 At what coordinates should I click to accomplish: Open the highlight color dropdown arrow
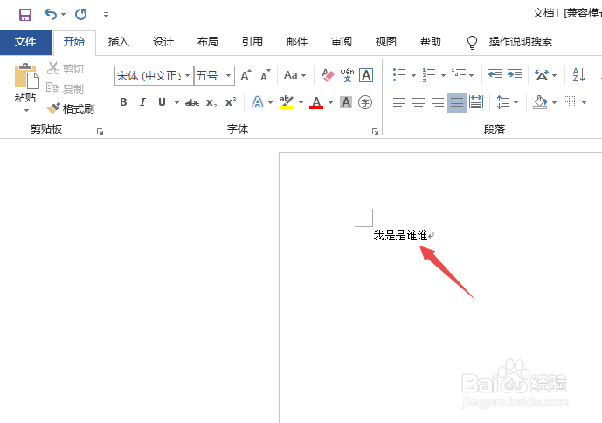[301, 102]
